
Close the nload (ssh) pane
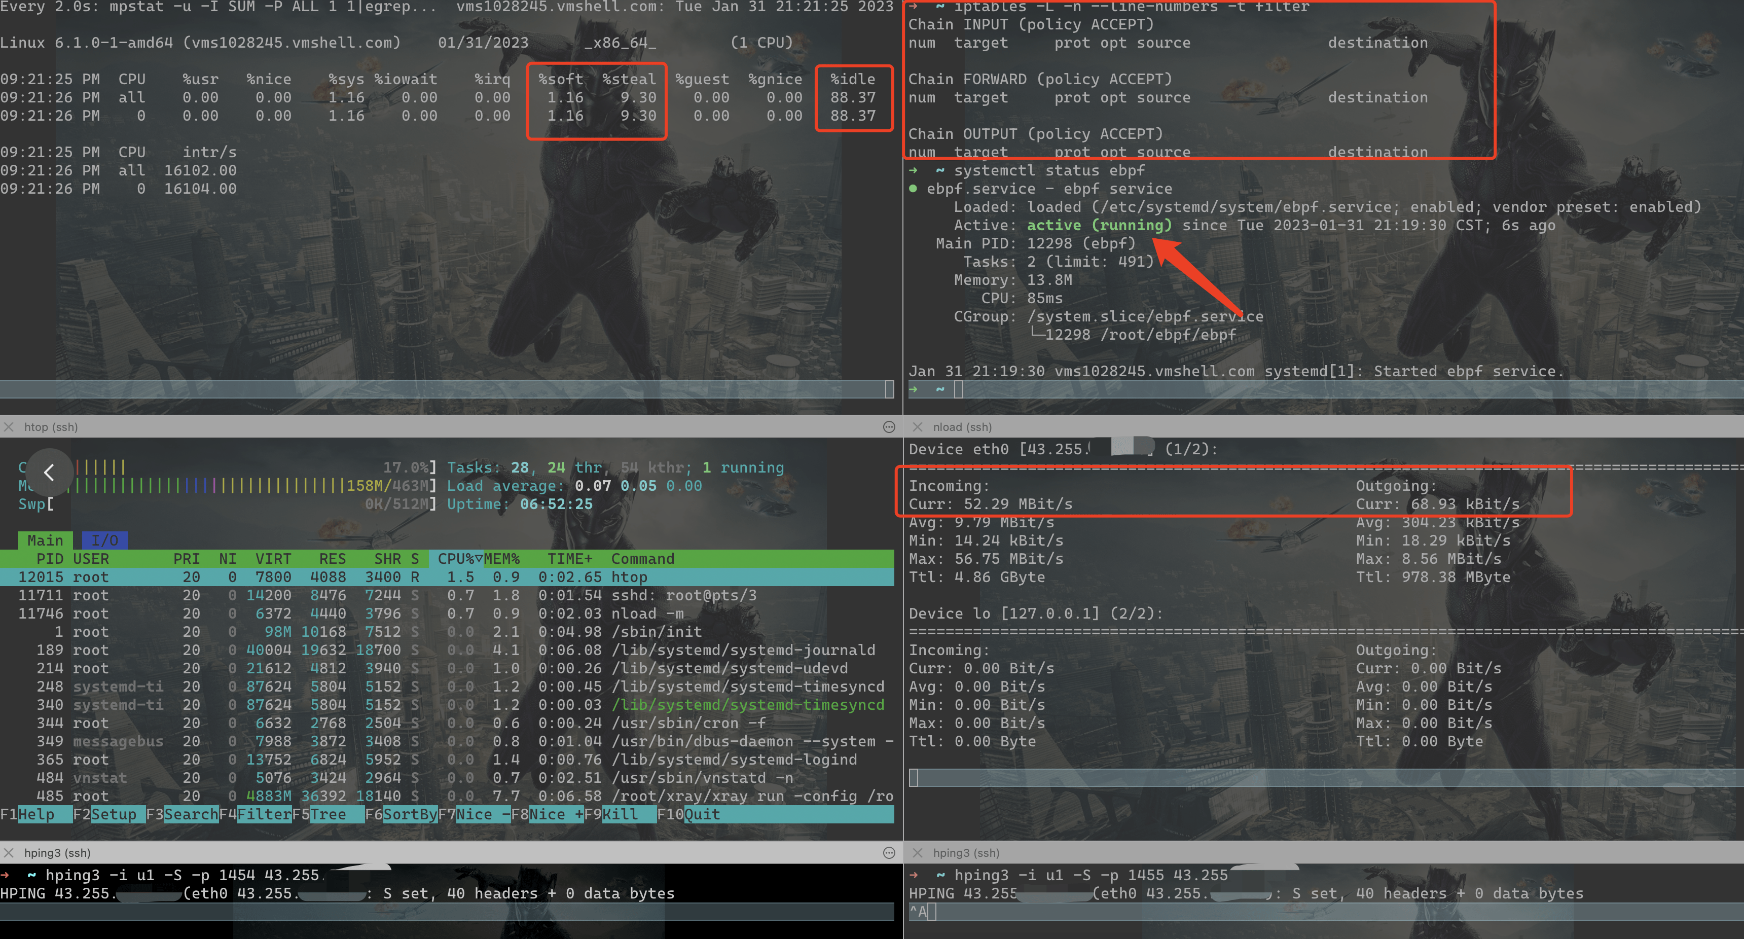(917, 426)
